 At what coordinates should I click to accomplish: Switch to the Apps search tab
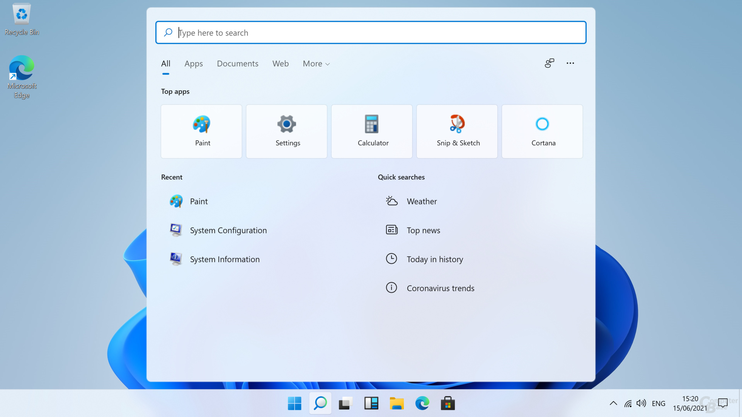pos(194,64)
